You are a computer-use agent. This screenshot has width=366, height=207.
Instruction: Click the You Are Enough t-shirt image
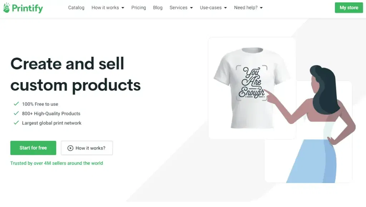[x=252, y=86]
